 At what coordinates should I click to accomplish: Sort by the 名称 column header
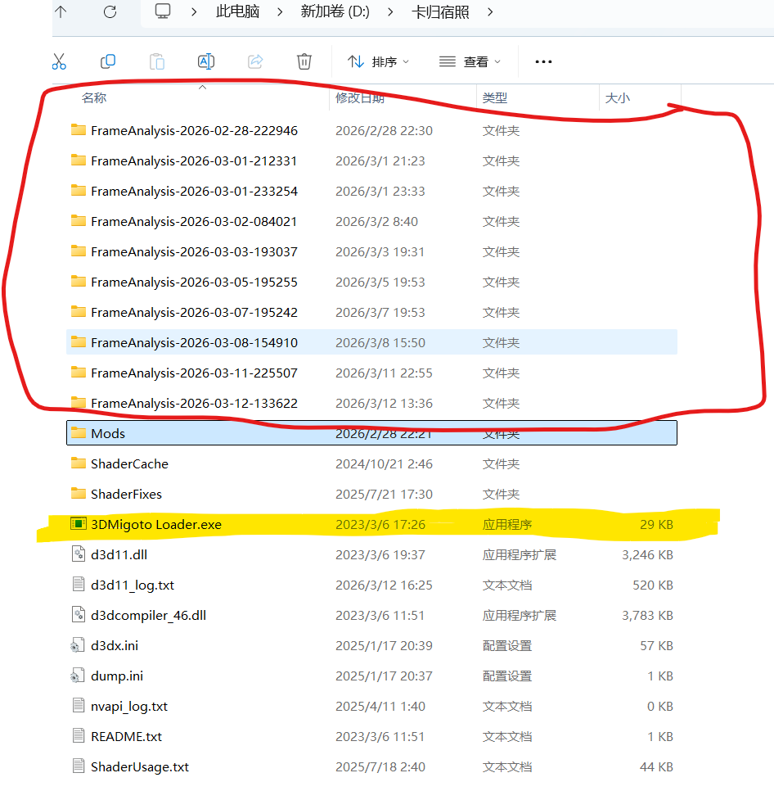pos(94,97)
